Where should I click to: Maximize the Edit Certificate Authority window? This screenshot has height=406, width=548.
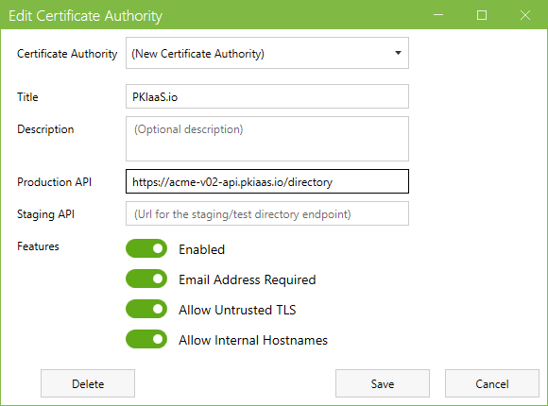pos(482,15)
